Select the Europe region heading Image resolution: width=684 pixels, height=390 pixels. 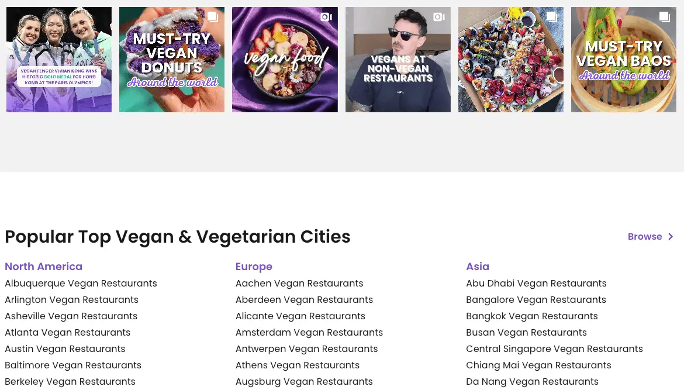254,267
